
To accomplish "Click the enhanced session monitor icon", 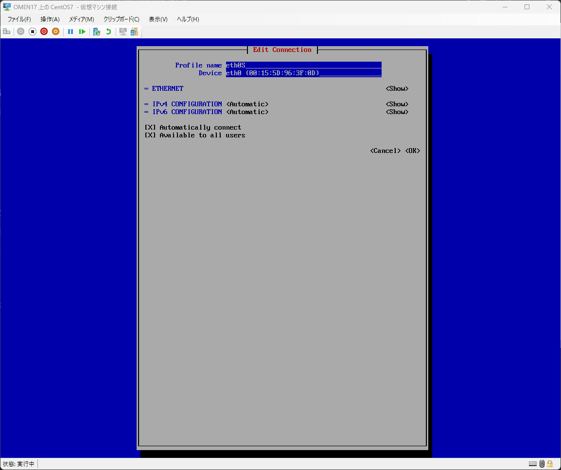I will pos(123,32).
